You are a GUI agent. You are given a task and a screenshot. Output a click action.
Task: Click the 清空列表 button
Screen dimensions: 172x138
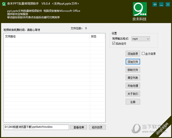pos(133,78)
